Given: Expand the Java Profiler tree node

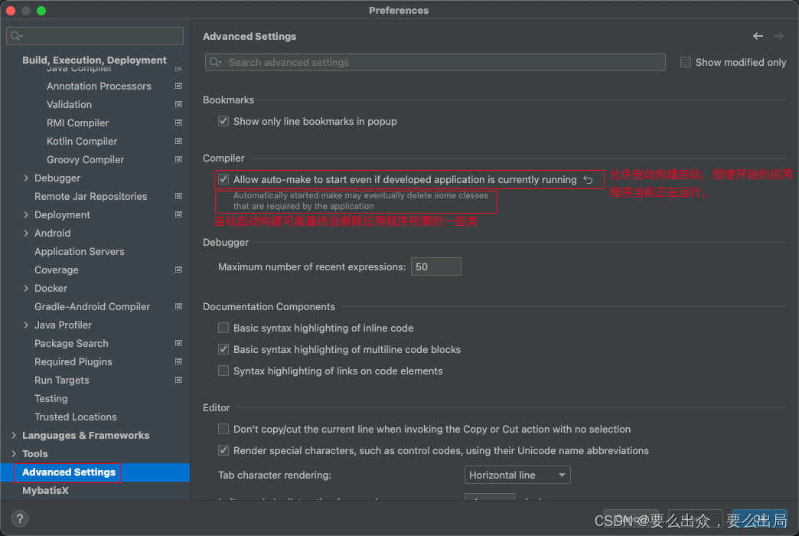Looking at the screenshot, I should tap(26, 325).
